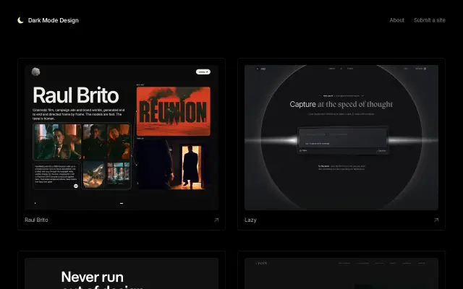Click the crescent moon logo icon
Viewport: 463px width, 289px height.
pos(20,20)
